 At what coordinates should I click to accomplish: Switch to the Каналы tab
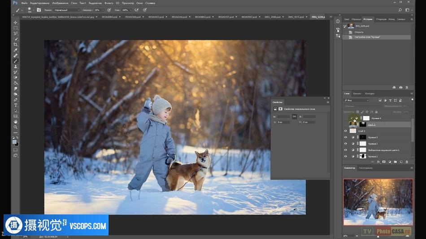[x=357, y=94]
